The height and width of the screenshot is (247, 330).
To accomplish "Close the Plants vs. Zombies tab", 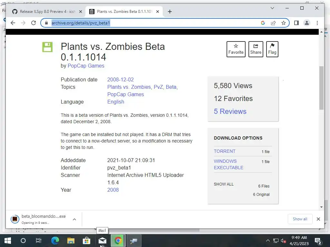I will pyautogui.click(x=157, y=12).
